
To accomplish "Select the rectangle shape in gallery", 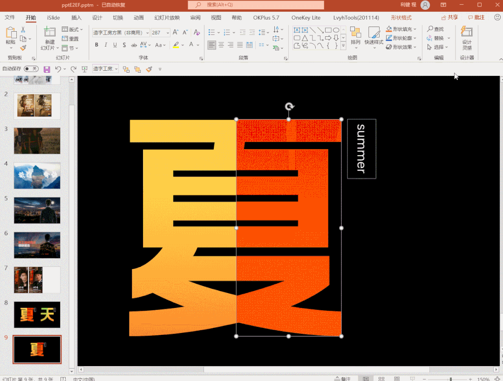I will click(328, 30).
